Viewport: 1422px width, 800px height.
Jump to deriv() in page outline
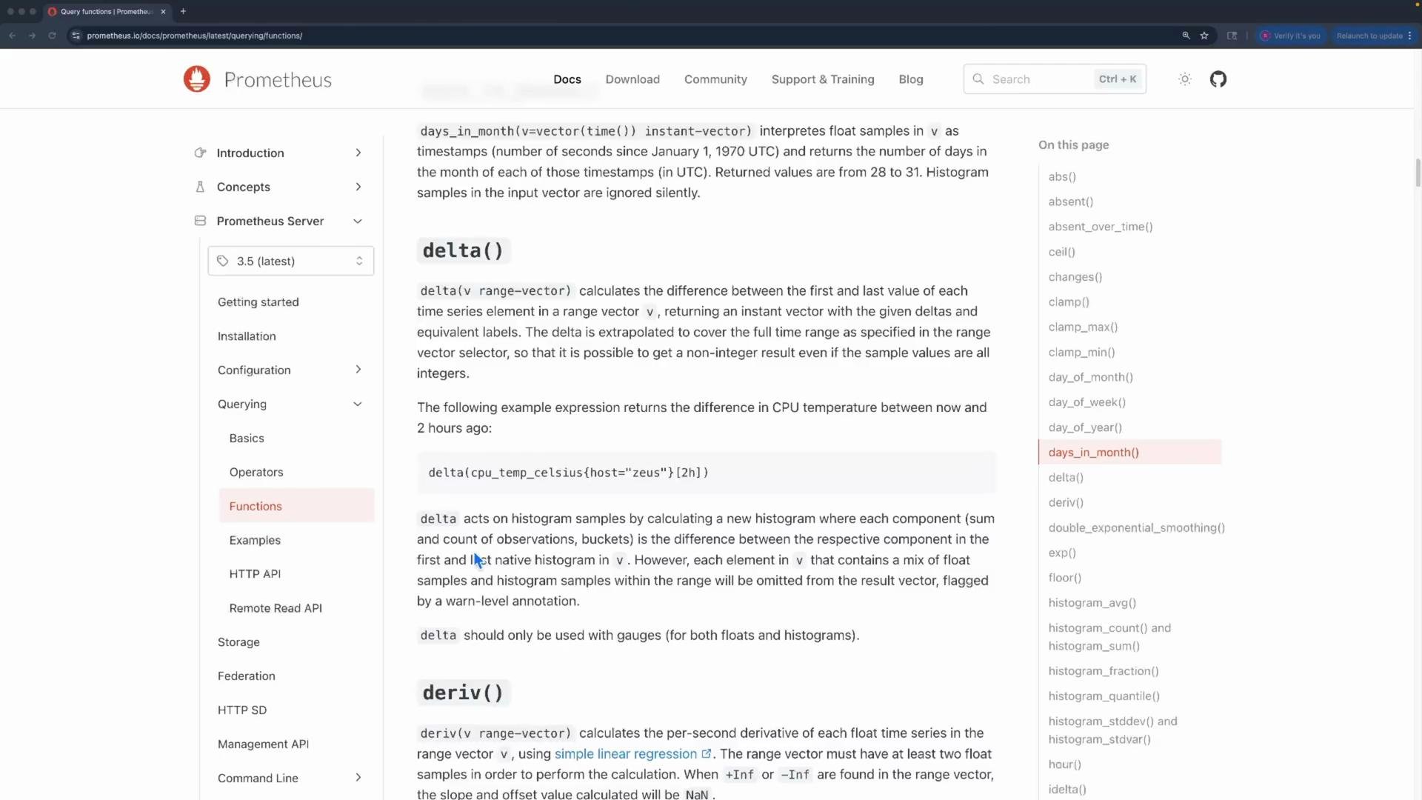click(x=1066, y=502)
